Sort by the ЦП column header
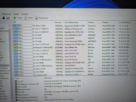The height and width of the screenshot is (102, 136). (14, 22)
